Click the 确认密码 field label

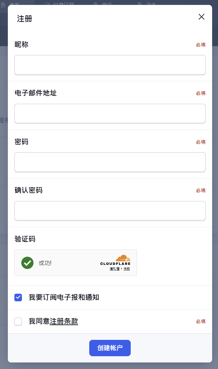(x=28, y=190)
